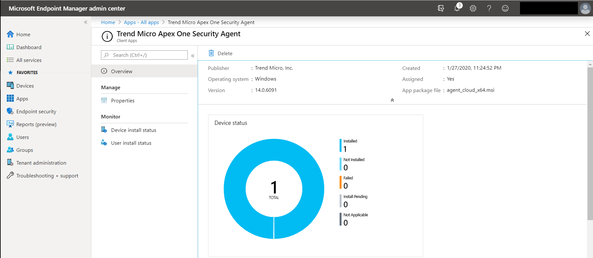The width and height of the screenshot is (593, 258).
Task: Select the Groups icon in sidebar
Action: click(10, 150)
